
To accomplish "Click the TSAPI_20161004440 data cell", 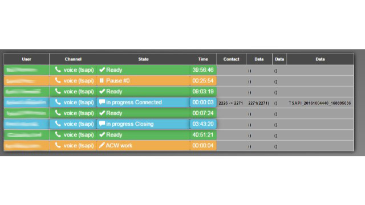I will point(320,103).
